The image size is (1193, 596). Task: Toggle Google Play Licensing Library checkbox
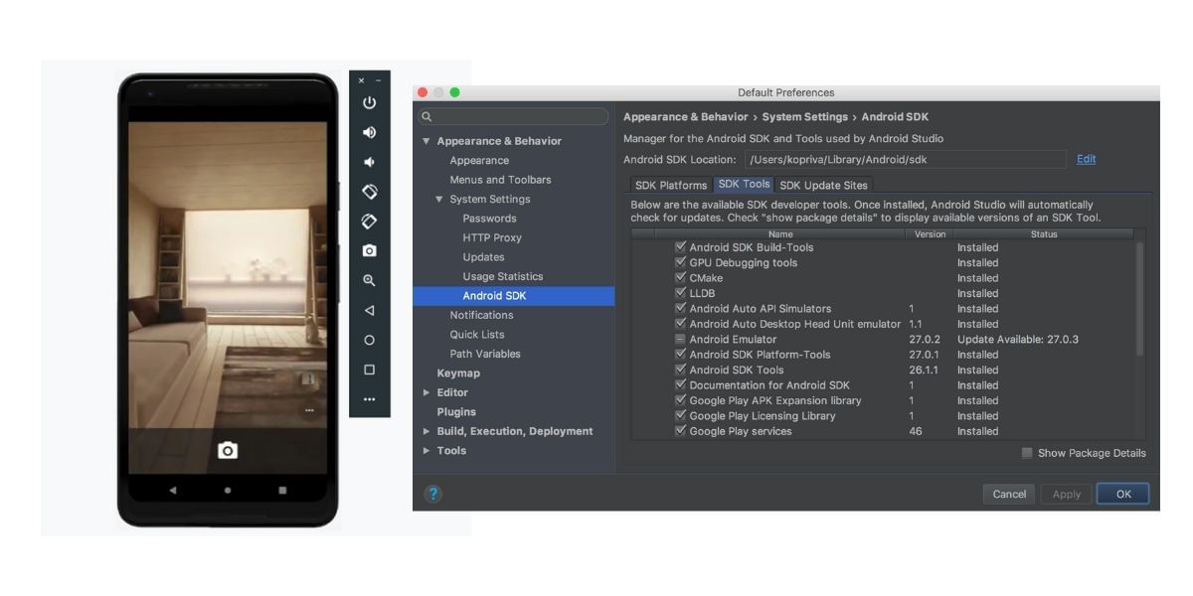[680, 415]
